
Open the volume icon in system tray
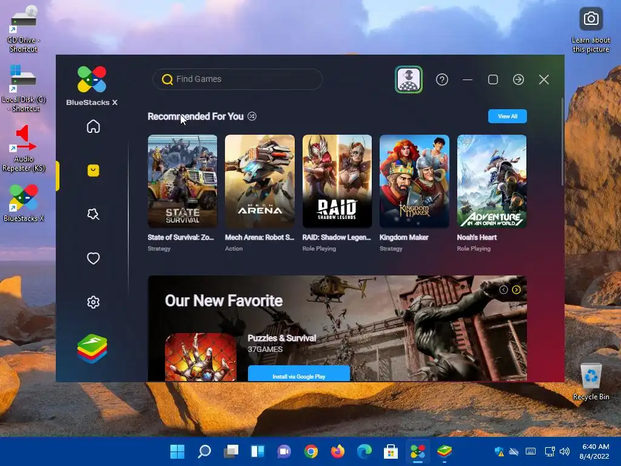(565, 451)
